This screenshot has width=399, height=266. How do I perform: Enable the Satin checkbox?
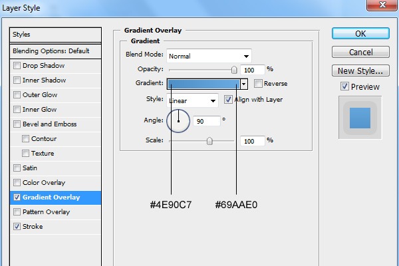click(x=17, y=168)
